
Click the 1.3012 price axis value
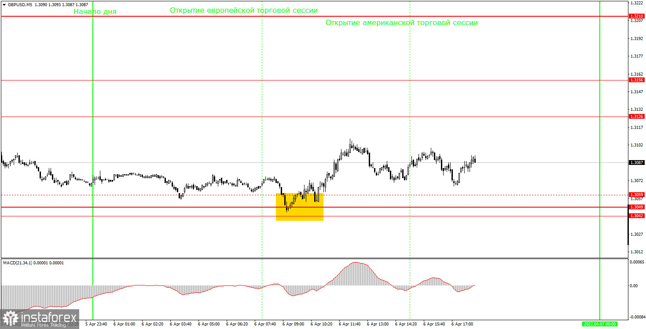point(636,252)
